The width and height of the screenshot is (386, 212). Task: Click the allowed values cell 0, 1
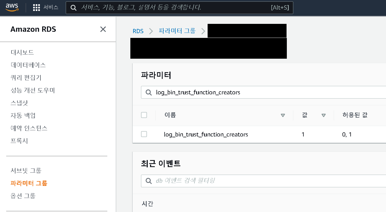[x=347, y=135]
